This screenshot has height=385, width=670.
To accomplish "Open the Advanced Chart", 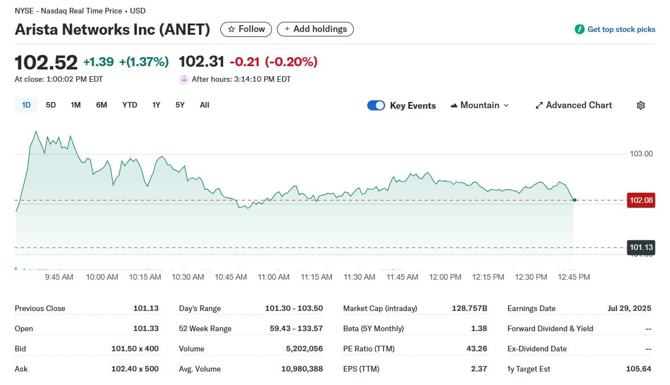I will pyautogui.click(x=574, y=105).
